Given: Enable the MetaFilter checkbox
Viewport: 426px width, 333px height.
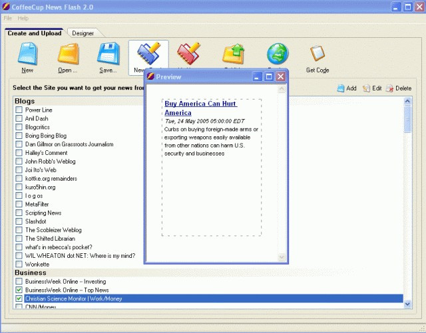Looking at the screenshot, I should click(19, 204).
